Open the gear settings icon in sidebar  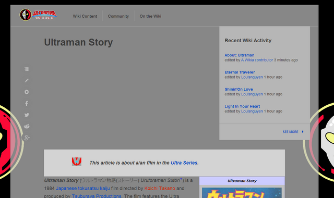(27, 92)
